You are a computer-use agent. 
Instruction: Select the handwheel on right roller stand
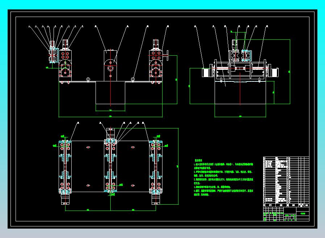click(x=168, y=55)
